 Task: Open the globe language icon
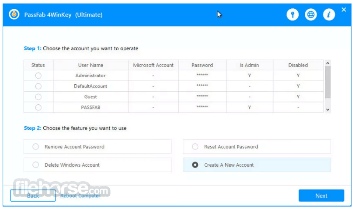click(x=310, y=15)
